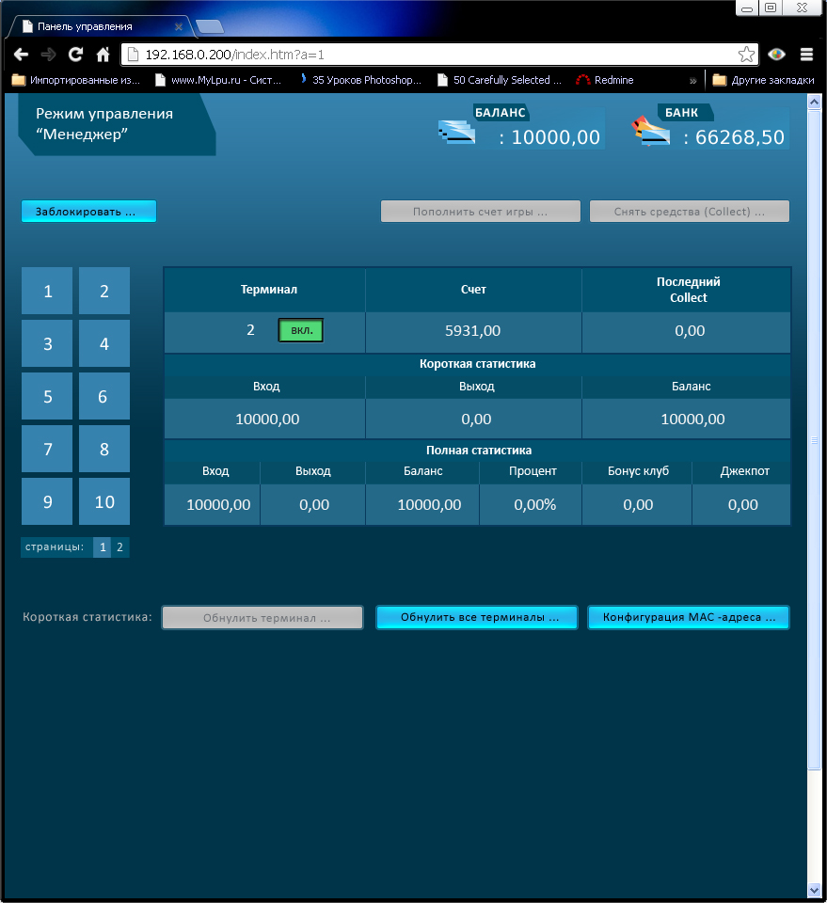Open Импортированные bookmarks folder

(x=75, y=81)
